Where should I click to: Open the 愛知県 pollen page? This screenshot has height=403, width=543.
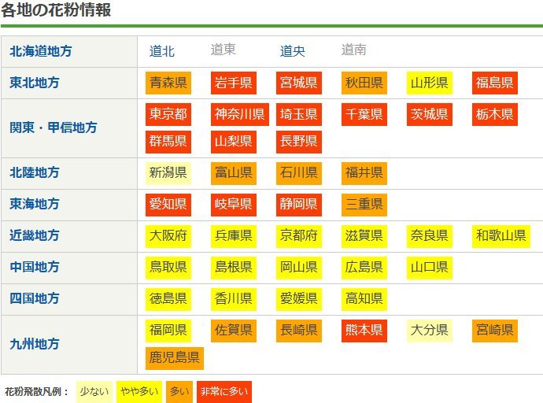point(168,204)
